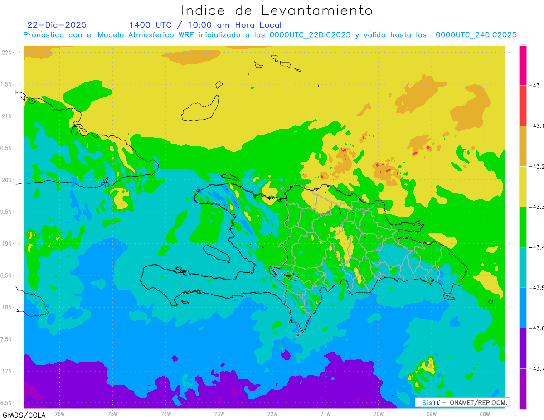Pick the green legend swatch above -43.4

[523, 227]
